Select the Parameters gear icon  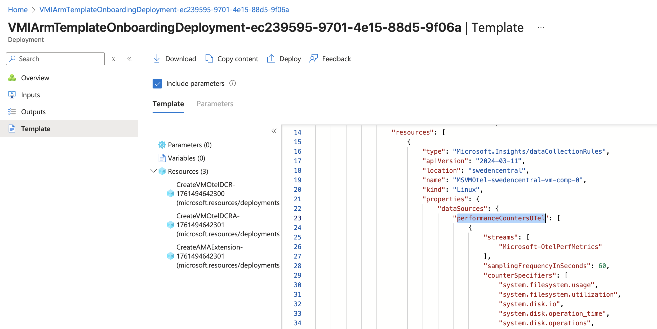click(162, 145)
